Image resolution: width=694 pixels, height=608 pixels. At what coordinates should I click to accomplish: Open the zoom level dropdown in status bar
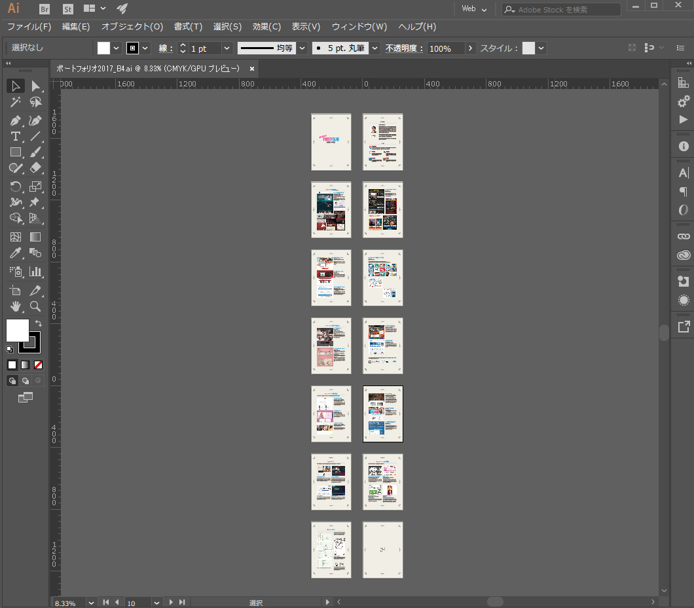pyautogui.click(x=91, y=602)
